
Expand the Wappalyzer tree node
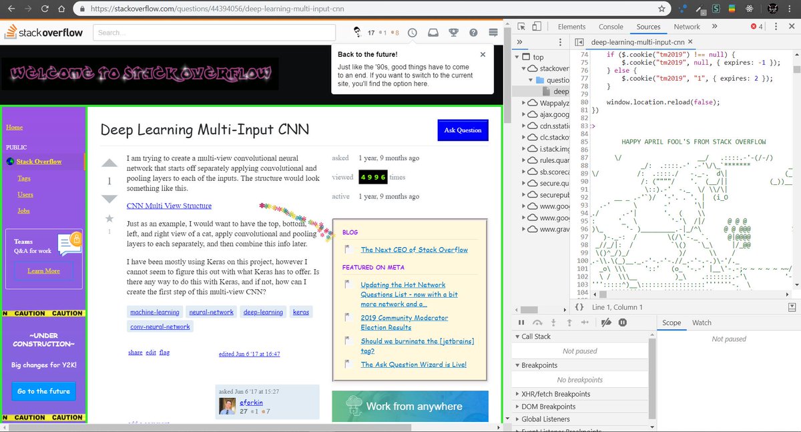click(x=524, y=103)
